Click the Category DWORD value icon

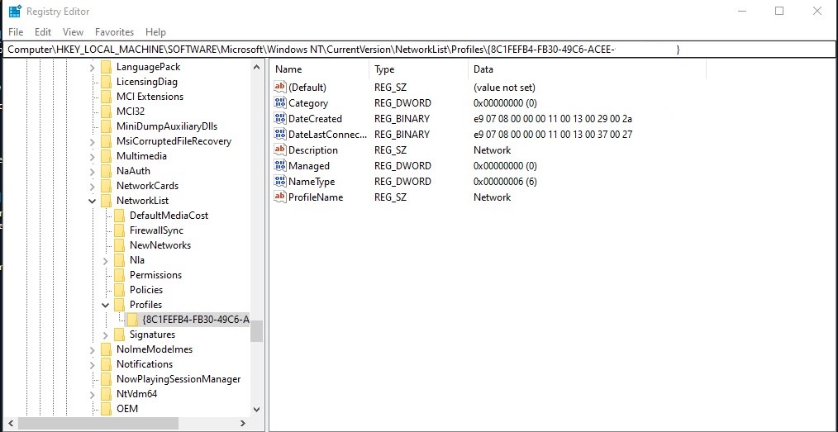280,103
